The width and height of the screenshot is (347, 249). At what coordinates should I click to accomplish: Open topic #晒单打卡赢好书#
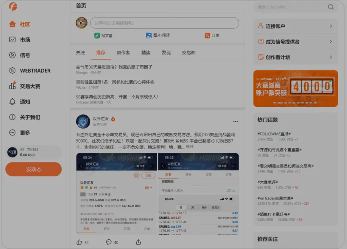coord(274,214)
